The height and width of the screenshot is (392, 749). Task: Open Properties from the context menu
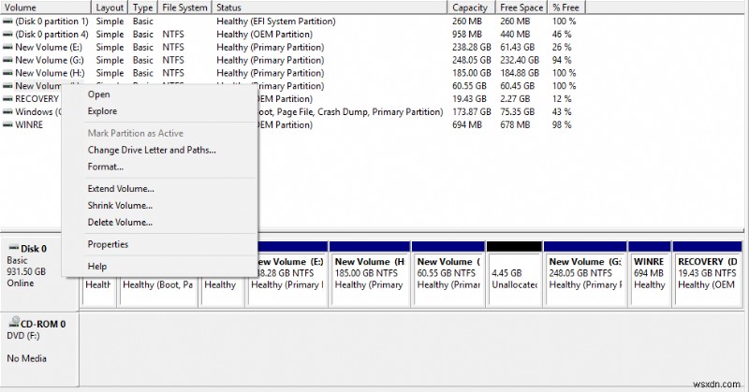click(x=108, y=244)
